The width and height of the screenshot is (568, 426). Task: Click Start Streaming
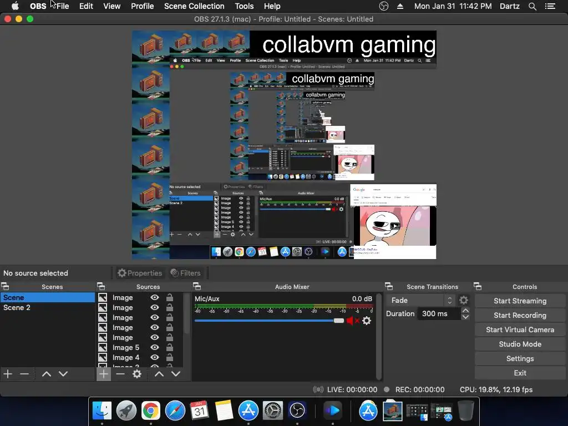tap(520, 301)
